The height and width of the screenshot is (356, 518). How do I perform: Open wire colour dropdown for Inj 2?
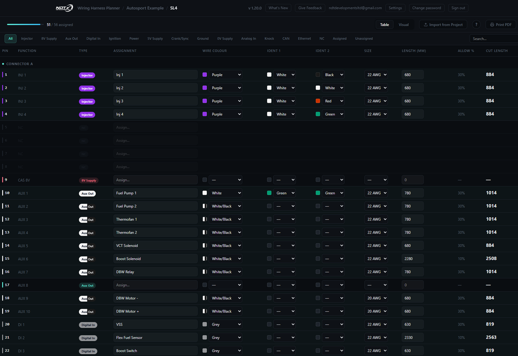point(225,88)
